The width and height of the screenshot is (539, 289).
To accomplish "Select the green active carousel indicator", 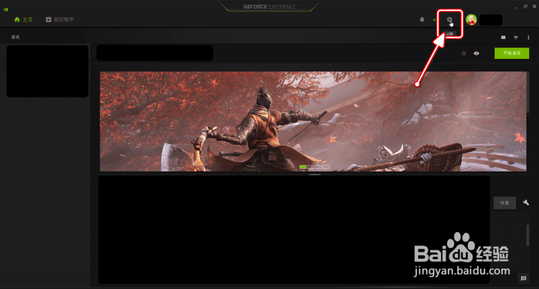I will click(303, 167).
